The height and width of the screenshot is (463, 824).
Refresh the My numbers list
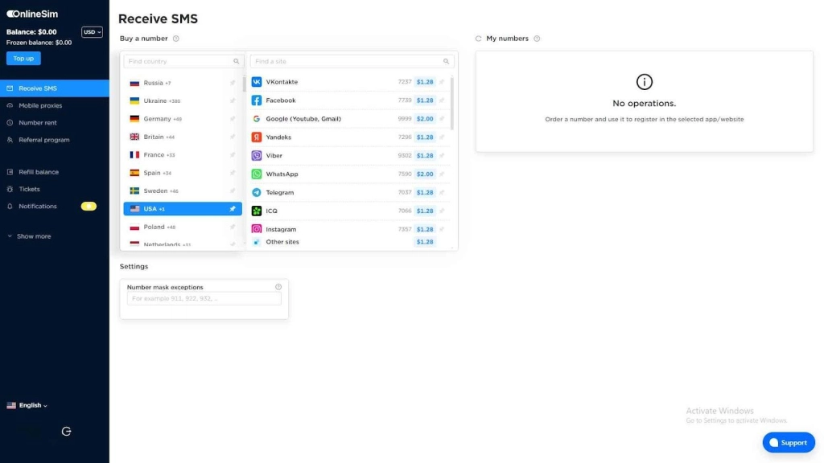pos(478,39)
